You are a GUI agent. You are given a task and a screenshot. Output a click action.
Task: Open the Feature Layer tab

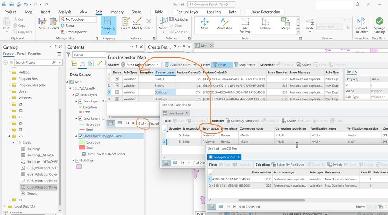[188, 12]
